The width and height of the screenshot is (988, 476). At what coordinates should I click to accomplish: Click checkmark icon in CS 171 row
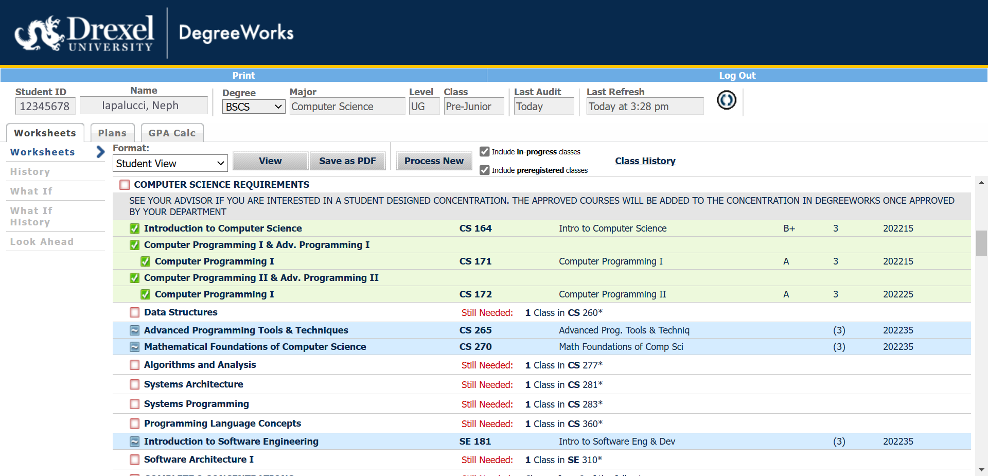click(146, 261)
